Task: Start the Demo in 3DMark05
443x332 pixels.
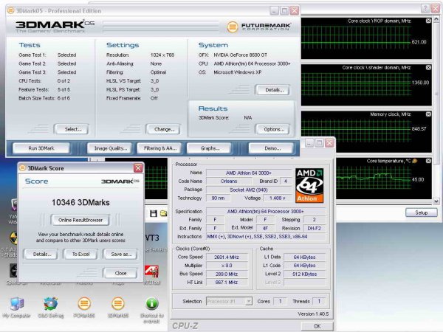Action: (x=272, y=148)
